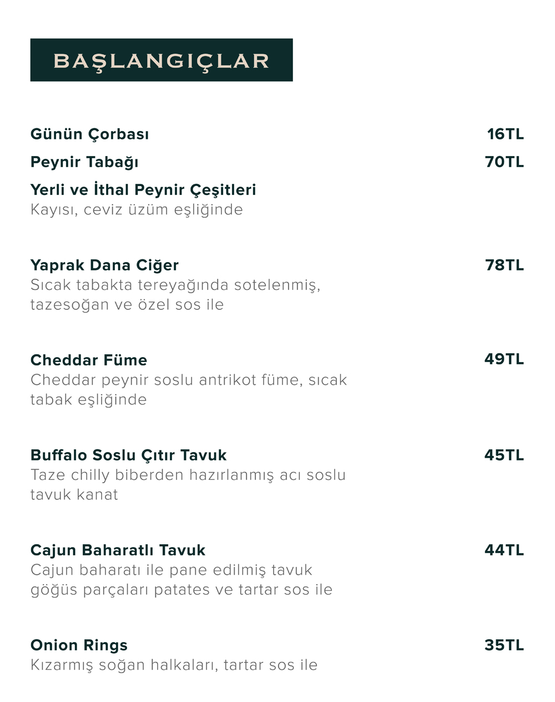Click the 35TL price
This screenshot has width=555, height=702.
504,645
